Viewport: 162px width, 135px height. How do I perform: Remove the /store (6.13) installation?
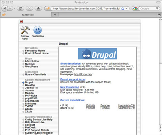(105, 108)
